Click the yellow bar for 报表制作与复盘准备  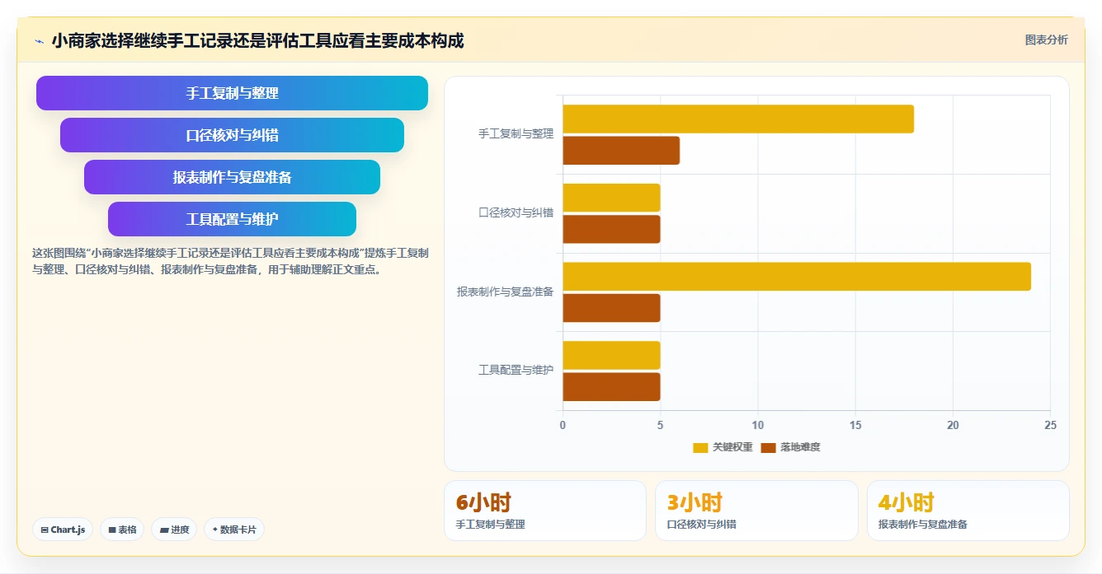797,276
